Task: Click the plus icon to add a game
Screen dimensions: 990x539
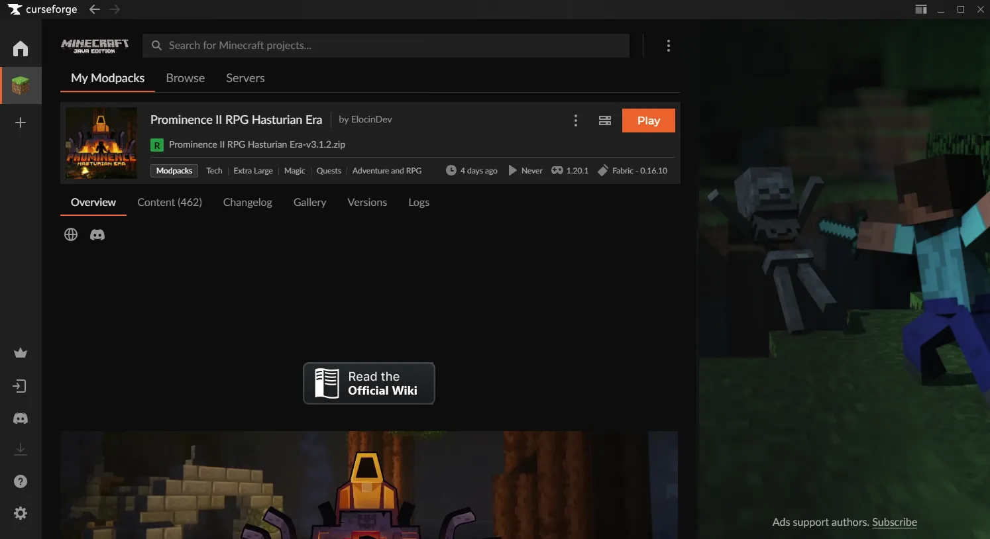Action: [20, 122]
